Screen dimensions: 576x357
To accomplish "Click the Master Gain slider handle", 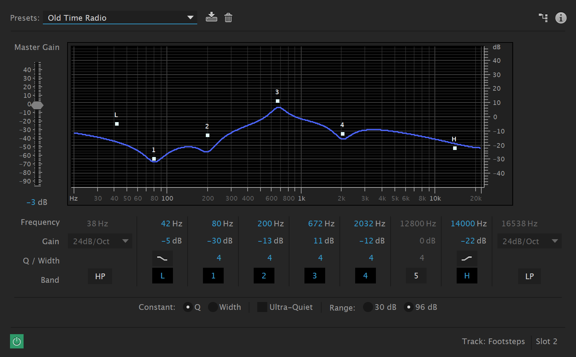I will (37, 105).
